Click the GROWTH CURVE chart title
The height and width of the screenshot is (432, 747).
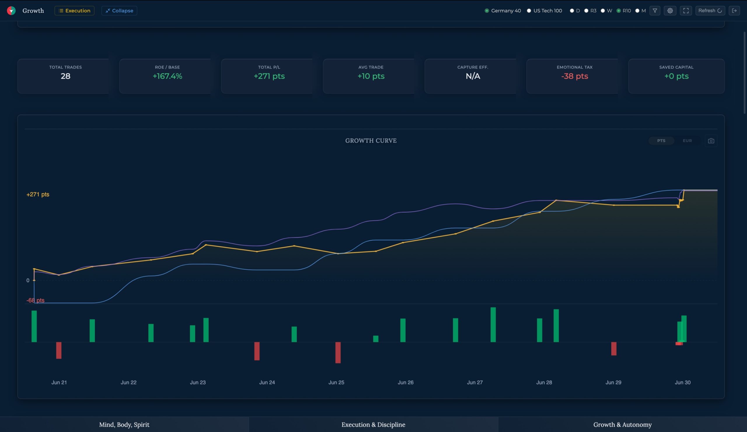coord(371,141)
